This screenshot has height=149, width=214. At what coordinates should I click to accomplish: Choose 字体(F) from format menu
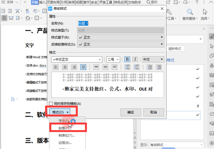67,121
